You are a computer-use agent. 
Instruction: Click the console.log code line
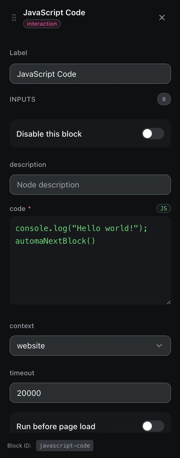point(81,228)
